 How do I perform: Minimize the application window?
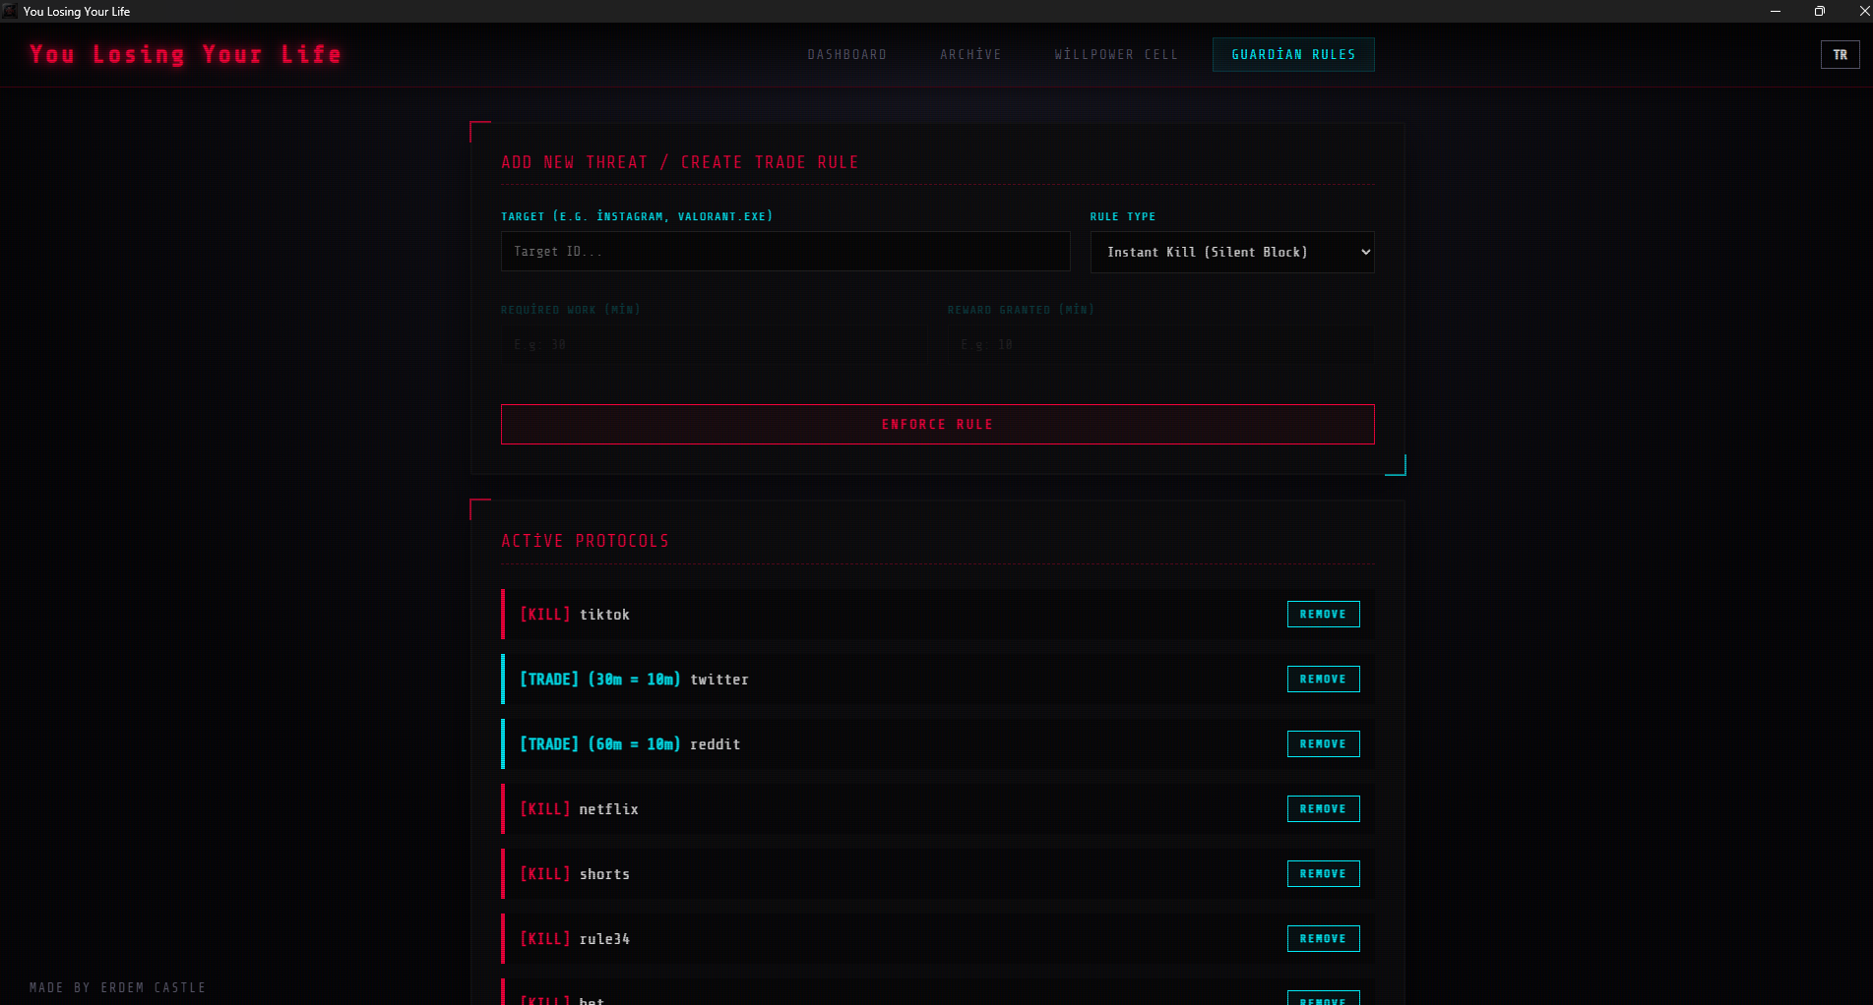[1776, 11]
